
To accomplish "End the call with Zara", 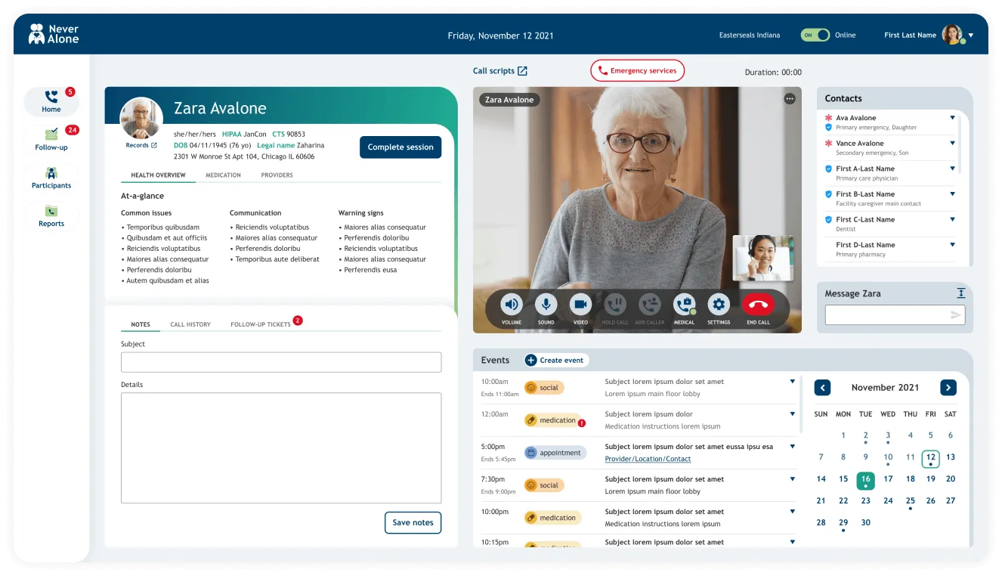I will click(x=759, y=305).
